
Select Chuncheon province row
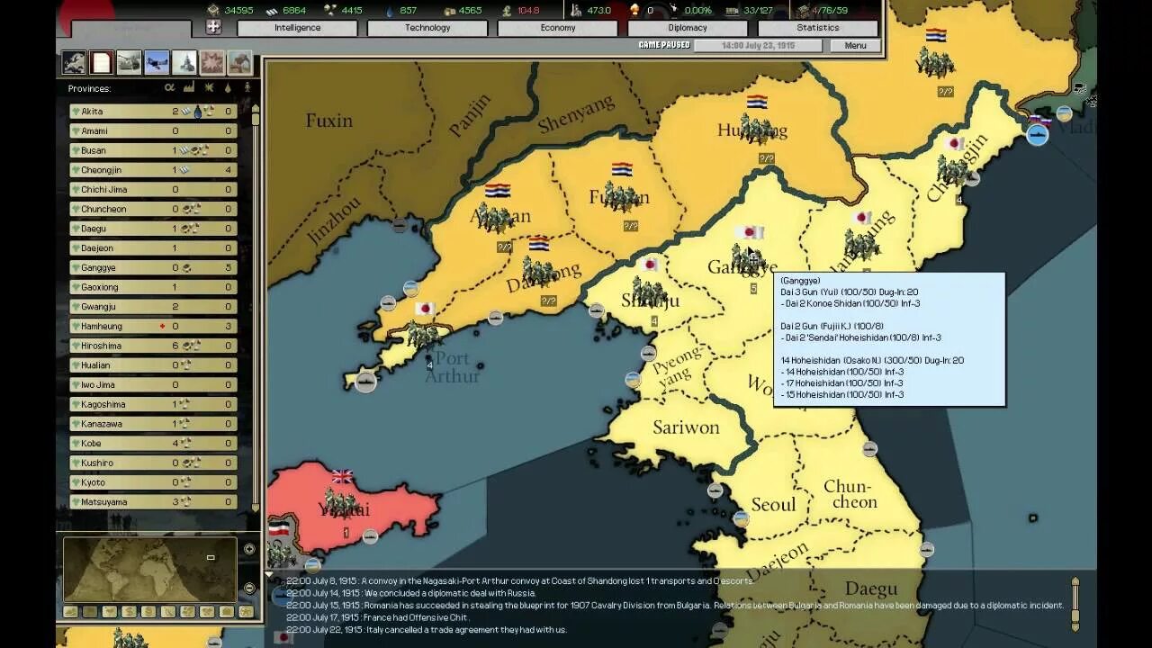click(154, 209)
